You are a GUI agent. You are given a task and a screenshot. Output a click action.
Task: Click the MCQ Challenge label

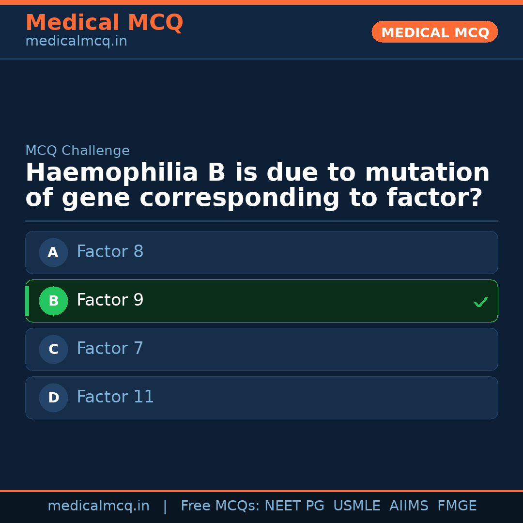(x=77, y=151)
